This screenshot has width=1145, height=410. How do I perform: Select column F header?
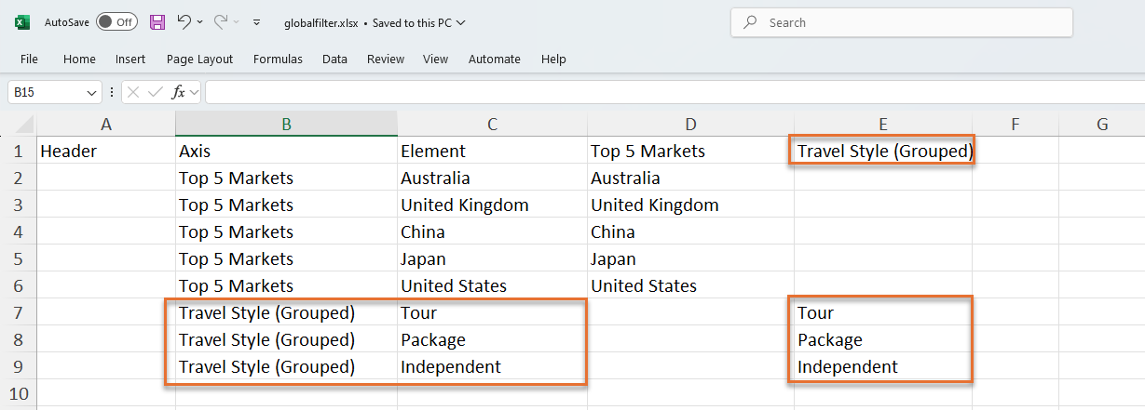pos(1015,124)
